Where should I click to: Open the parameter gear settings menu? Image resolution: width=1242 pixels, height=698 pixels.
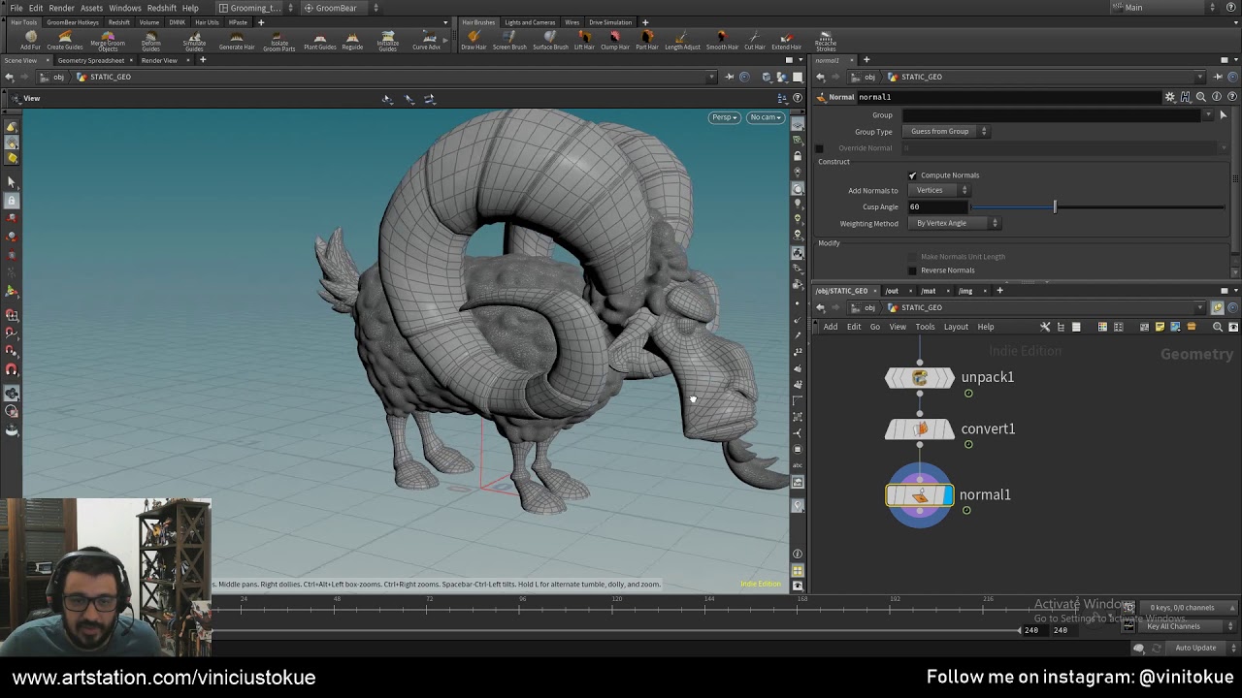1170,97
